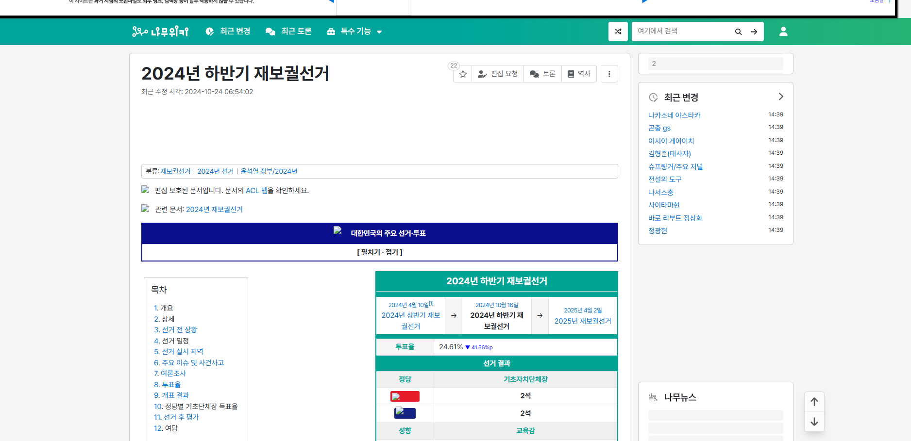
Task: Open 2024년 상반기 재보궐선거 link
Action: click(411, 321)
